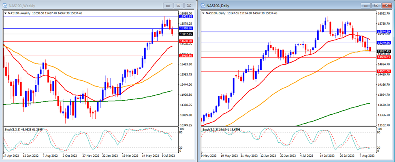Click the 14 May 2023 date on Weekly time axis
This screenshot has width=395, height=162.
coord(150,156)
